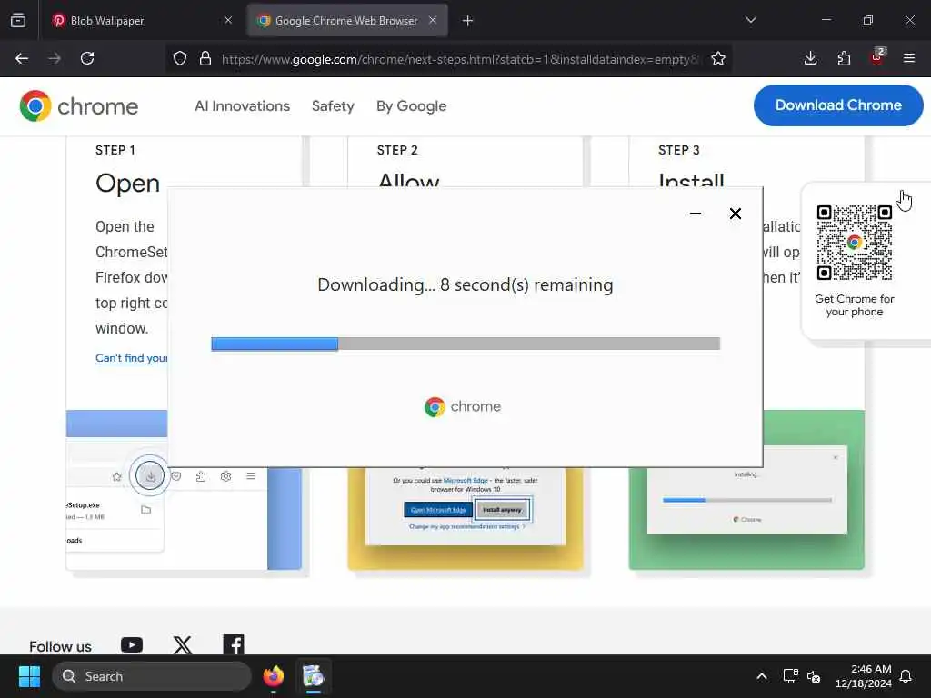Open the tracking protection shield icon

point(180,58)
